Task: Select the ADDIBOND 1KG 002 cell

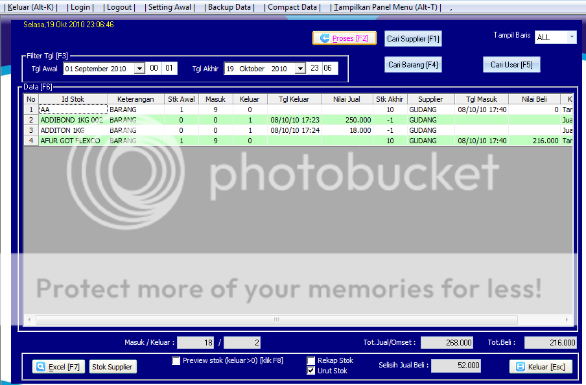Action: (73, 120)
